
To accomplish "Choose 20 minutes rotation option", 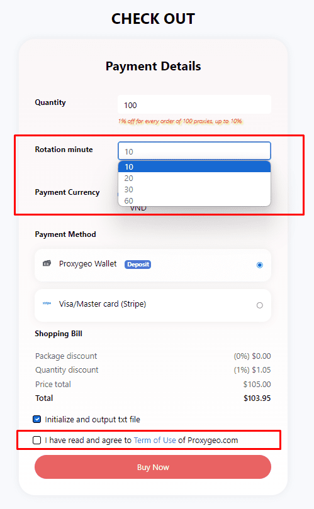I will click(194, 178).
